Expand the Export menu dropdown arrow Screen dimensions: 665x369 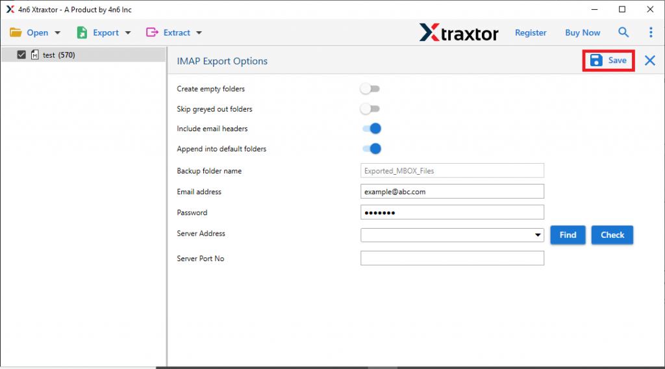pos(128,32)
